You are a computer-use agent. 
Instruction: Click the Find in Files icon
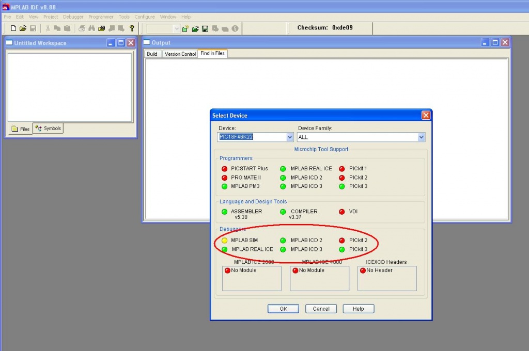click(102, 28)
